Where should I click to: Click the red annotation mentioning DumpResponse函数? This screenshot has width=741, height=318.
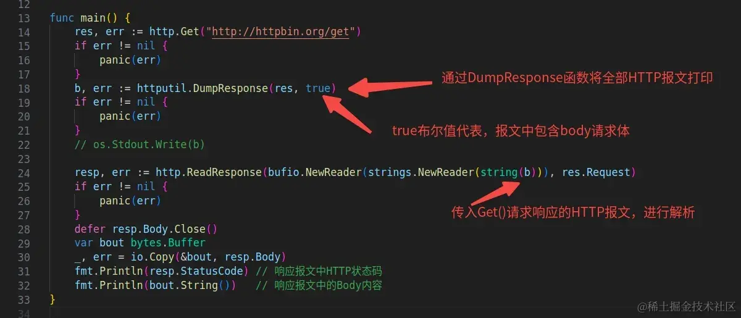[x=578, y=78]
